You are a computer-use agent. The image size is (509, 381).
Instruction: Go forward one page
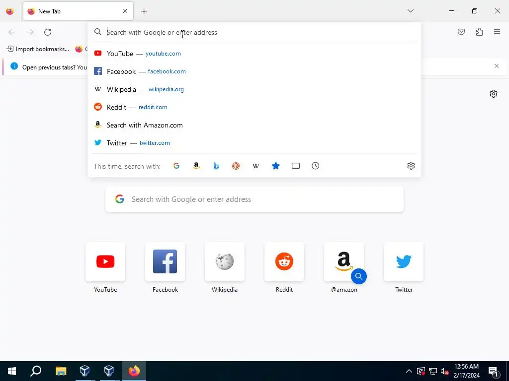click(30, 32)
